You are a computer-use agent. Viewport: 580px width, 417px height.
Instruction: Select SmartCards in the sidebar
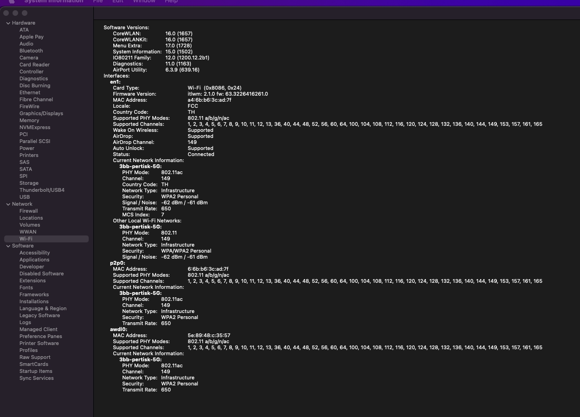coord(34,364)
